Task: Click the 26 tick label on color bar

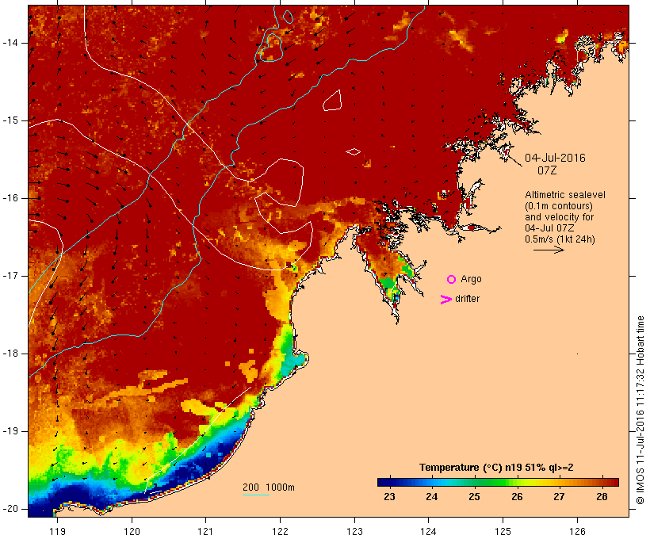Action: click(517, 496)
